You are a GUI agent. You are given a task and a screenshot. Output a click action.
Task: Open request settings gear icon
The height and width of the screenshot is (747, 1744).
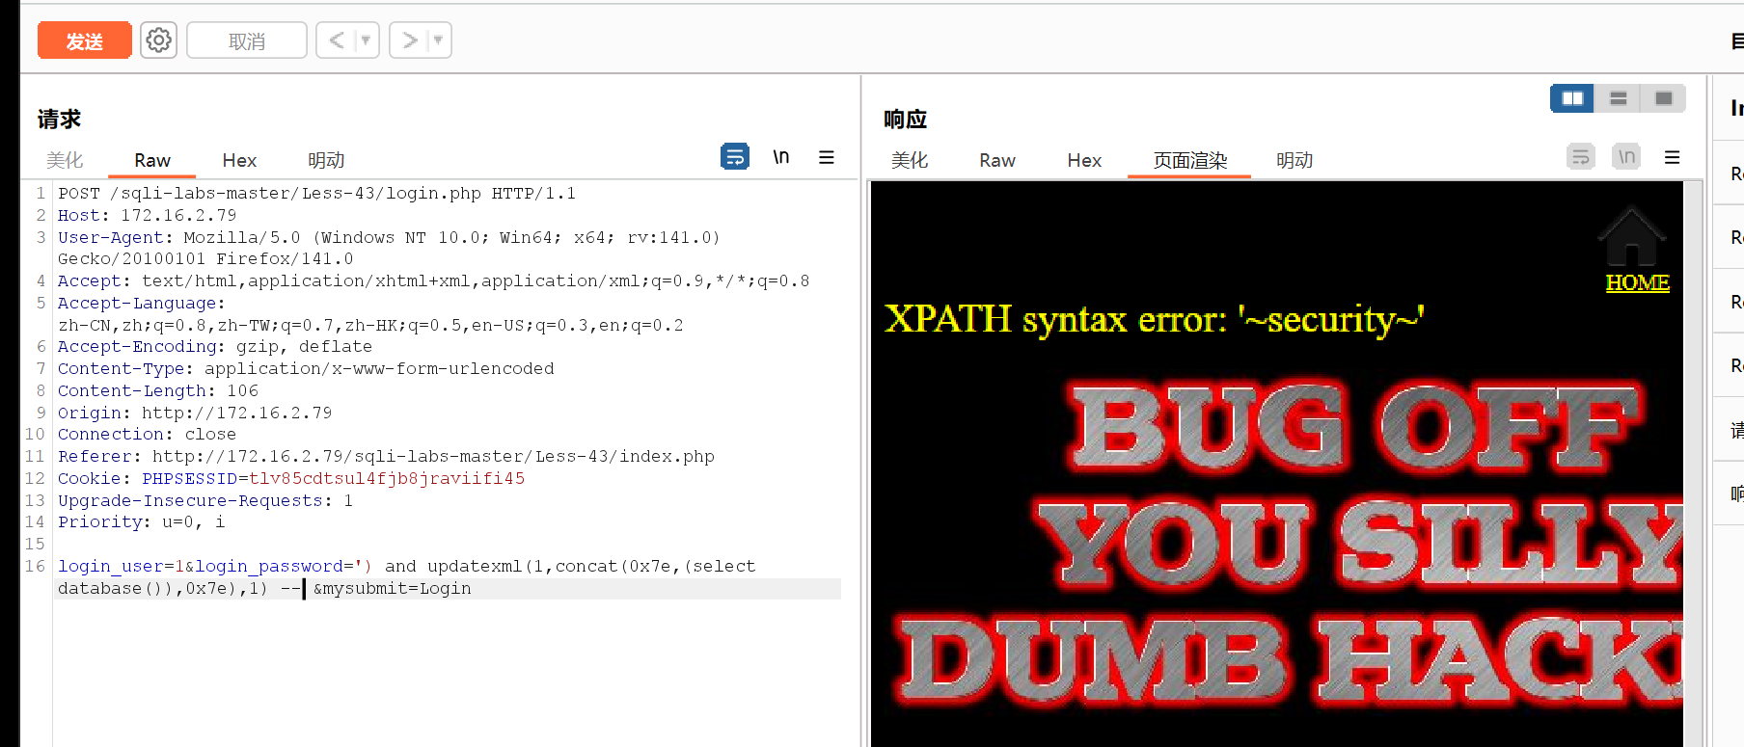pyautogui.click(x=158, y=40)
